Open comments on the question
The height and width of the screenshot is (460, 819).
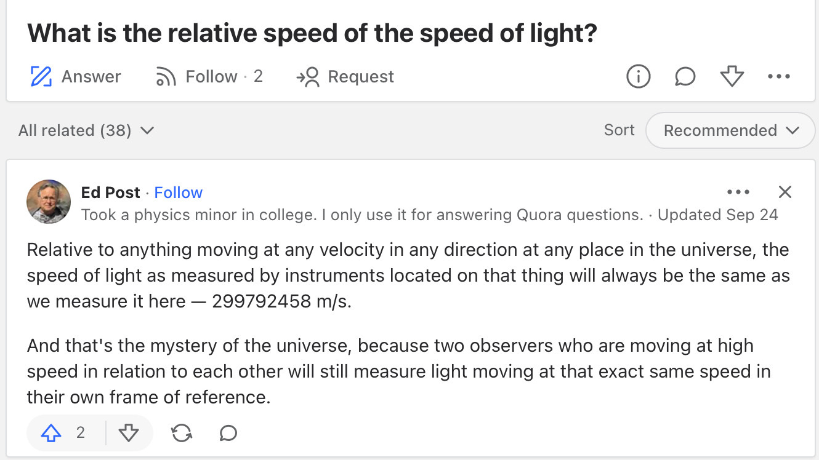click(685, 77)
